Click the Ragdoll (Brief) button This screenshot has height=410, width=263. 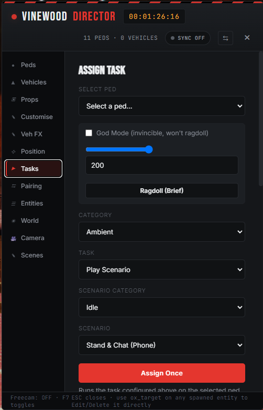(162, 191)
